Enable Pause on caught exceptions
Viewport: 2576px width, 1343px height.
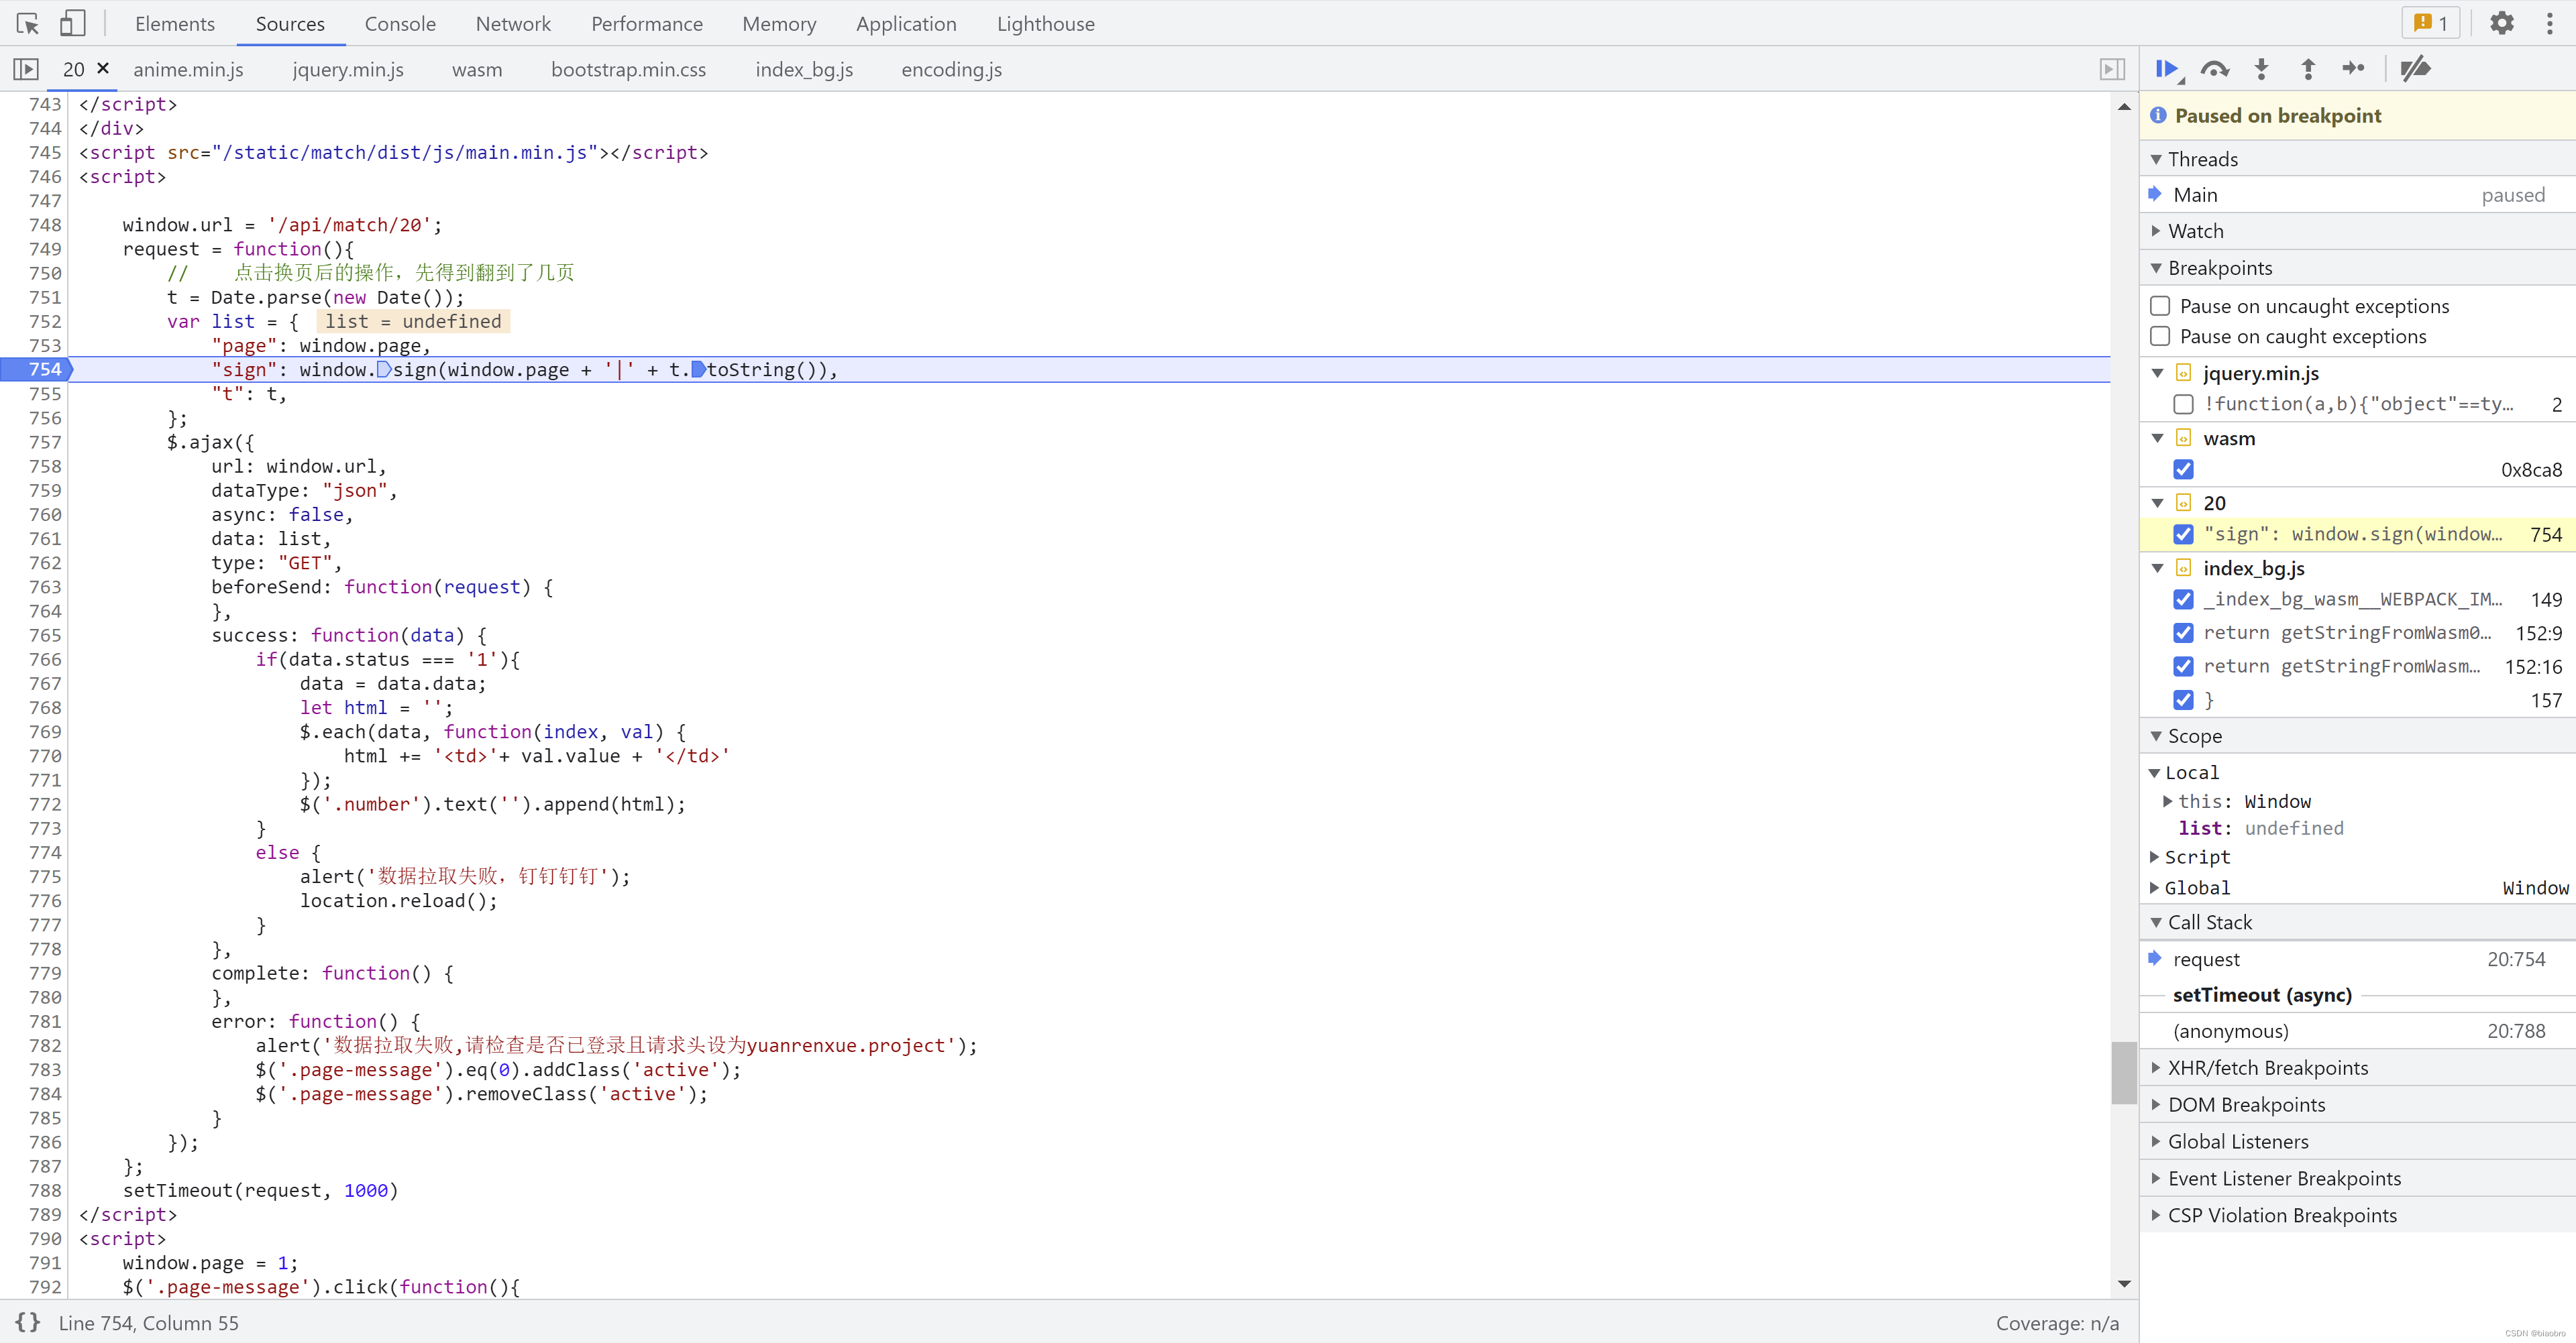pos(2160,336)
